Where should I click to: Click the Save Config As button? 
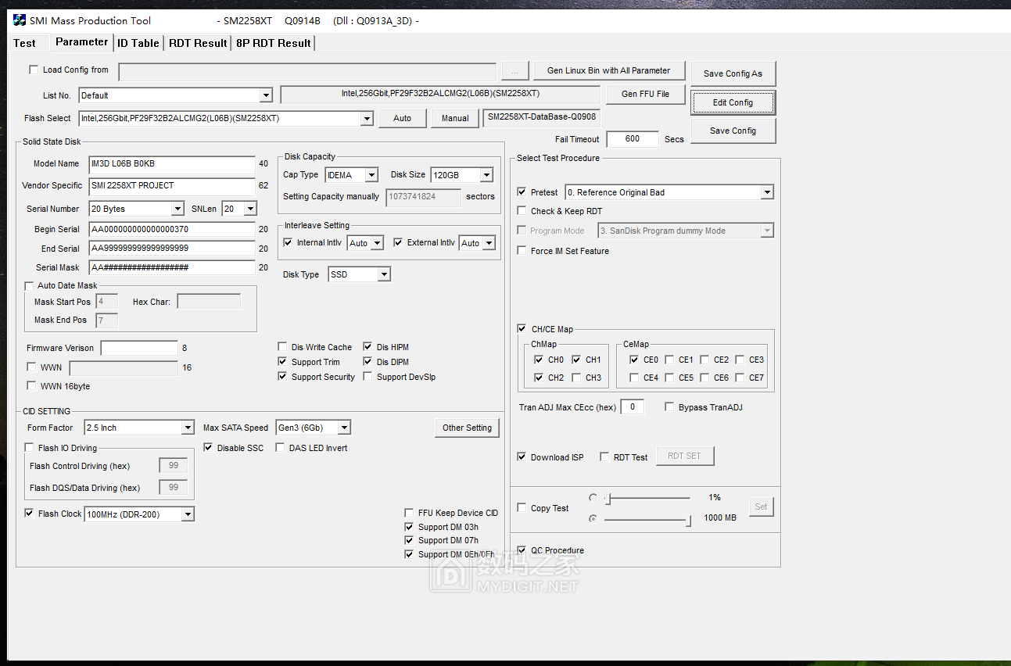coord(733,73)
